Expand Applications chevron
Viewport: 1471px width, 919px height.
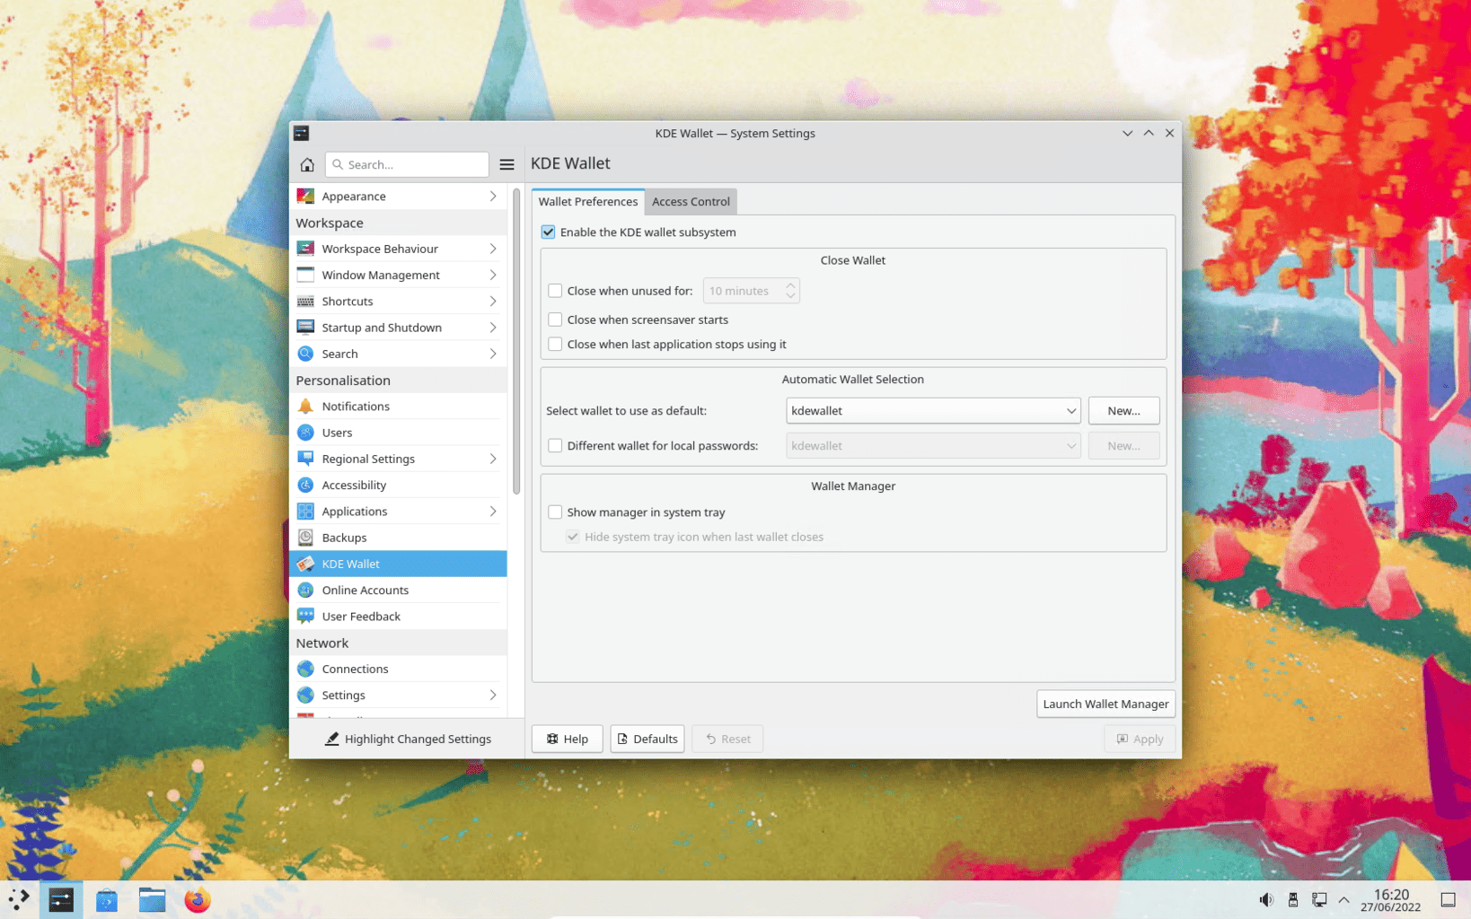(x=493, y=511)
